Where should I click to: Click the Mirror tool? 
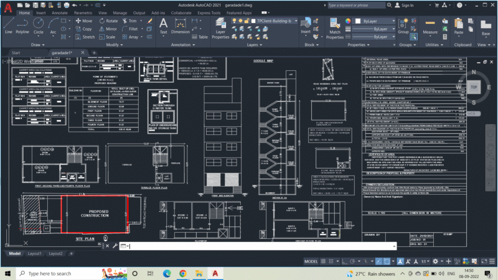coord(108,29)
